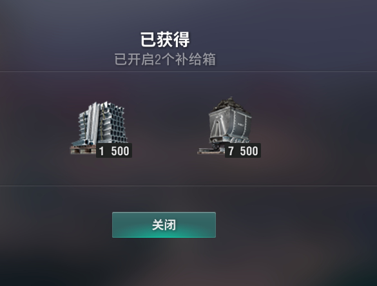This screenshot has height=286, width=377.
Task: Click the divider line under the subtitle
Action: point(188,71)
